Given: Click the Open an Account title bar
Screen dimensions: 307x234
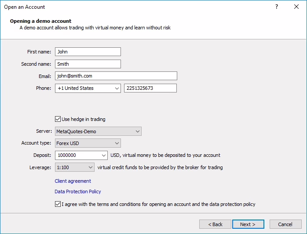Looking at the screenshot, I should pyautogui.click(x=132, y=7).
